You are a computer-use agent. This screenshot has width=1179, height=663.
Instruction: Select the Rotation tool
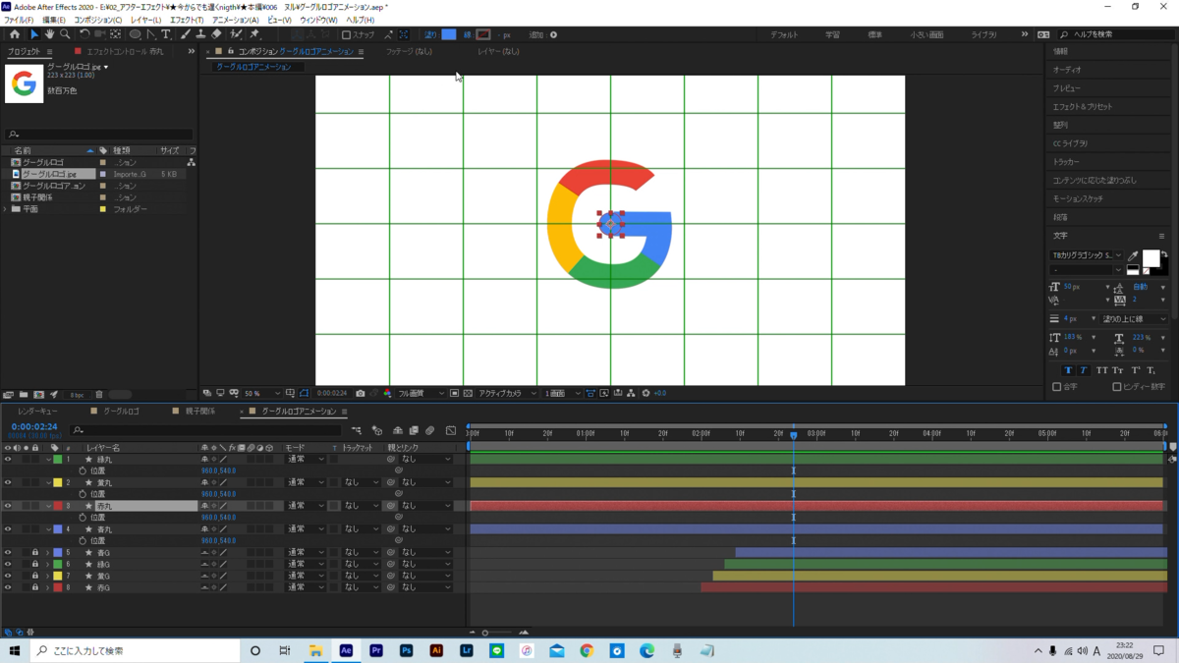[x=84, y=34]
